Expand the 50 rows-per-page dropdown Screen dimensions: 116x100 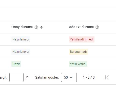(69, 77)
